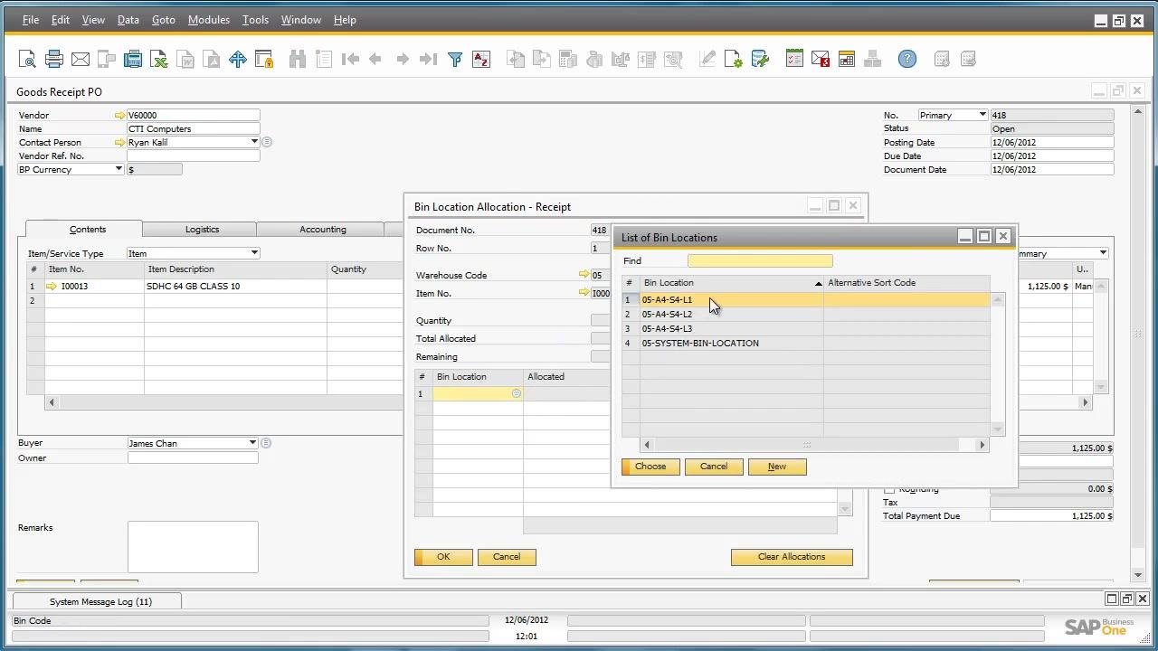Switch to the Logistics tab
The width and height of the screenshot is (1158, 651).
202,230
